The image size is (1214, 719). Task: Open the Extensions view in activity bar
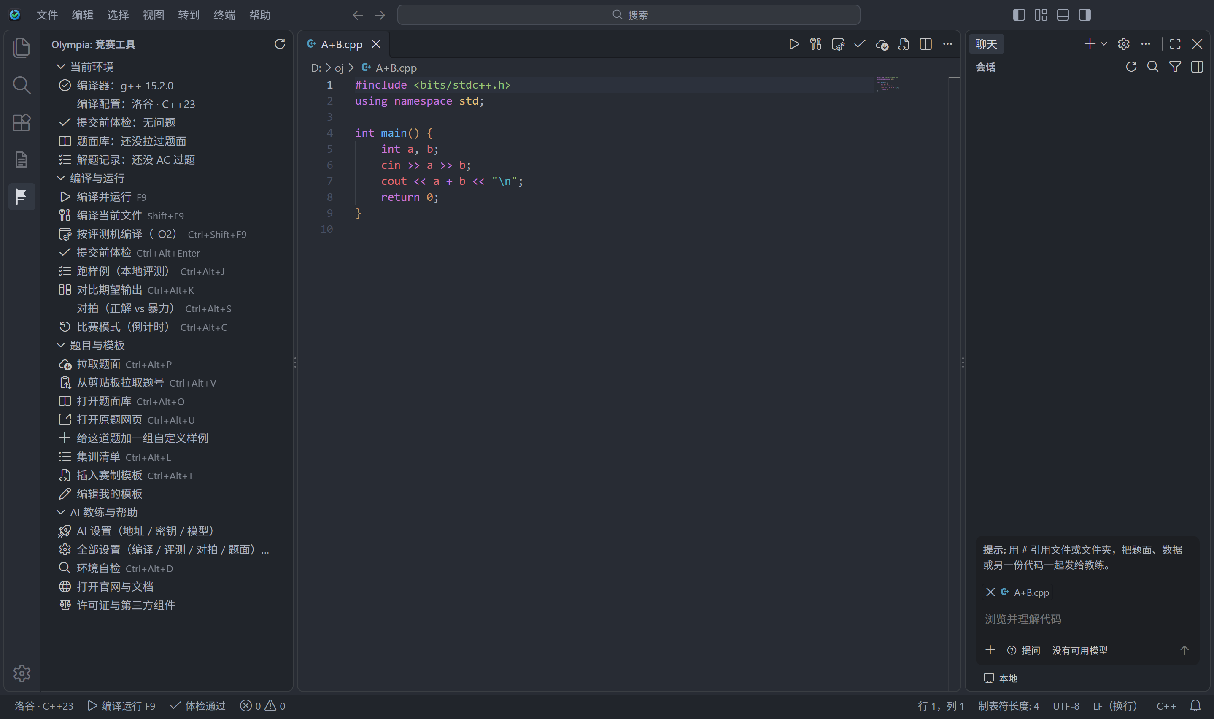click(22, 122)
